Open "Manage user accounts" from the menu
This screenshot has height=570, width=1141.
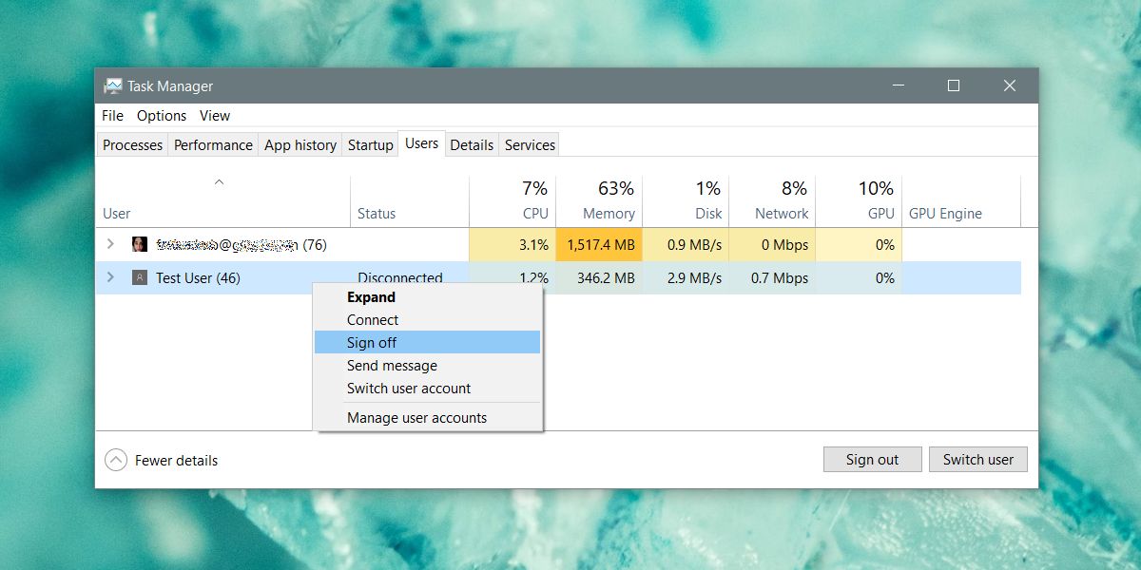(x=415, y=417)
